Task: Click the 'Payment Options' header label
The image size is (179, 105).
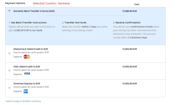Action: point(15,3)
